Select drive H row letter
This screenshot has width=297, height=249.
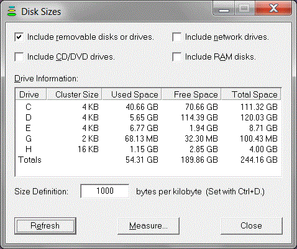pos(29,149)
